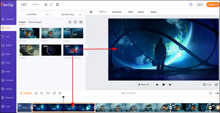Open the Adjust option
The width and height of the screenshot is (220, 113).
coord(141,12)
